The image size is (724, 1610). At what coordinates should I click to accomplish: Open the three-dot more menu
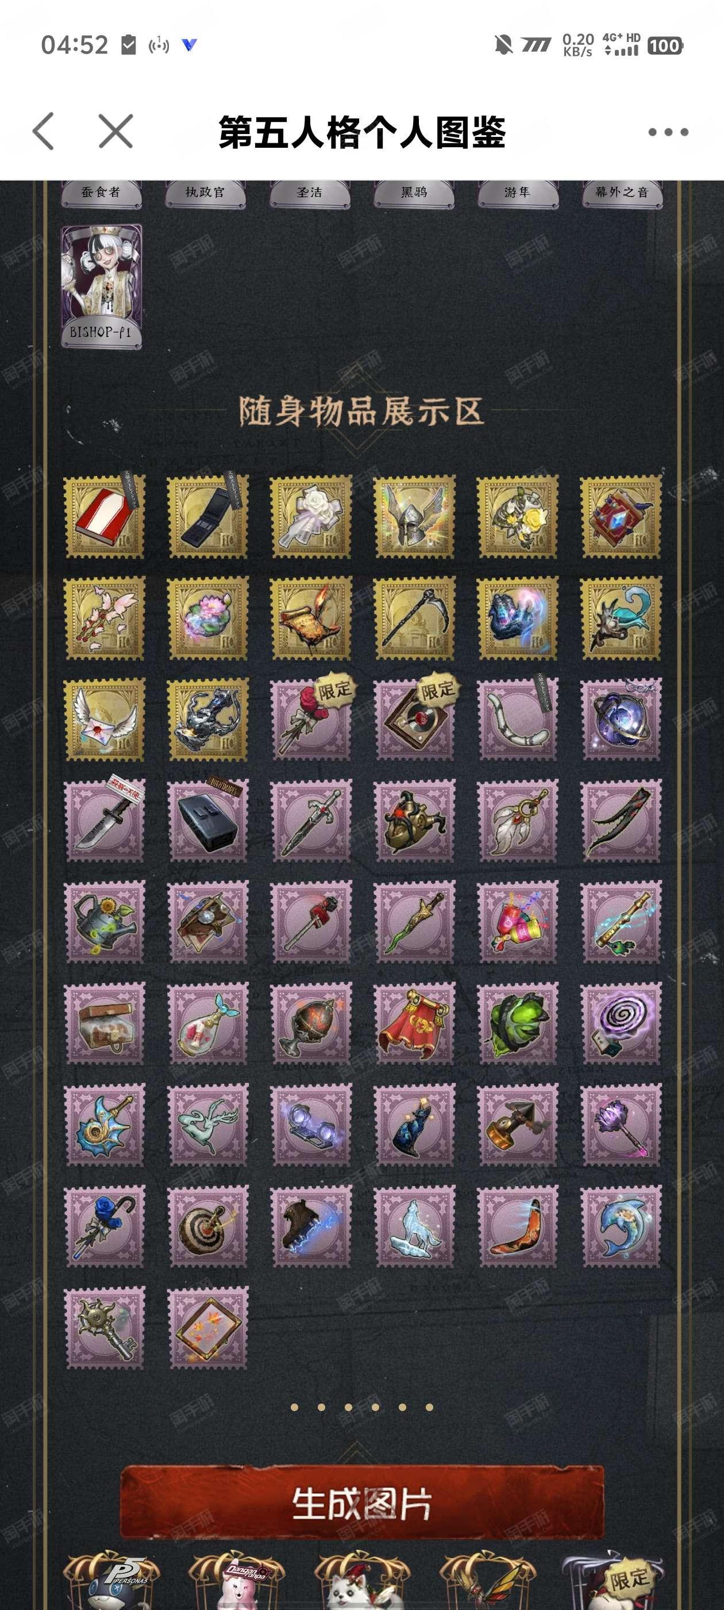[668, 132]
